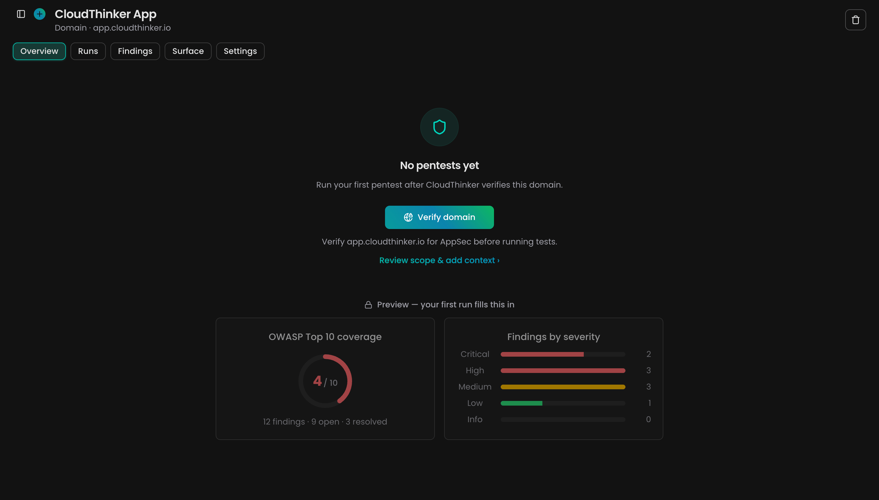Toggle the sidebar panel icon

(21, 14)
